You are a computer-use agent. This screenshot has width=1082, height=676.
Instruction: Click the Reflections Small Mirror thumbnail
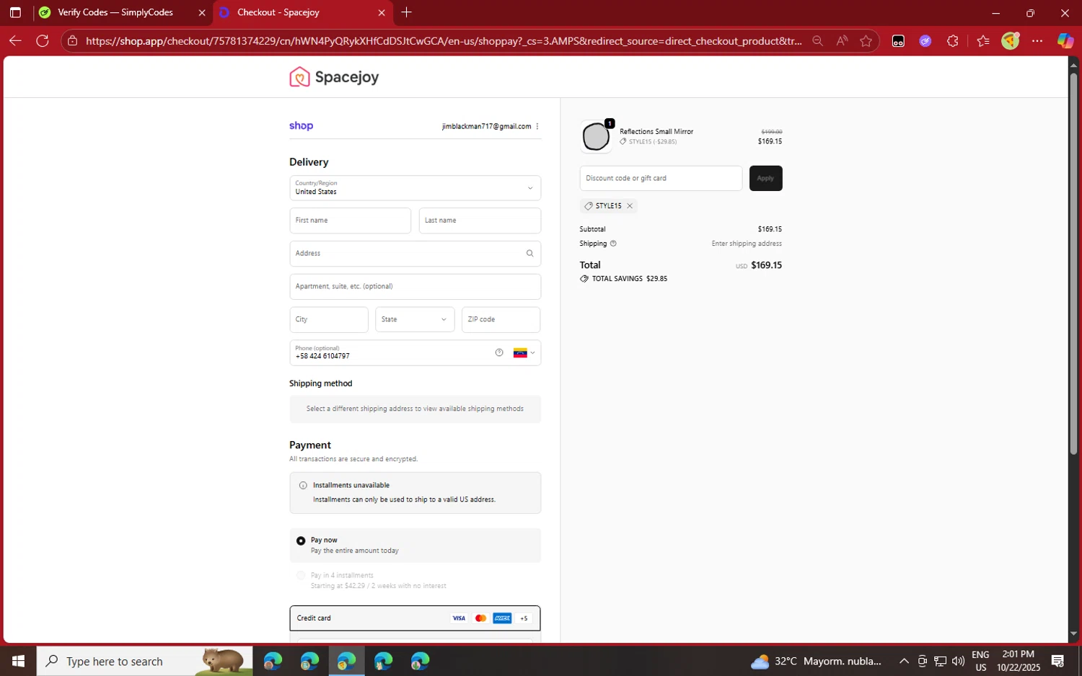point(596,137)
